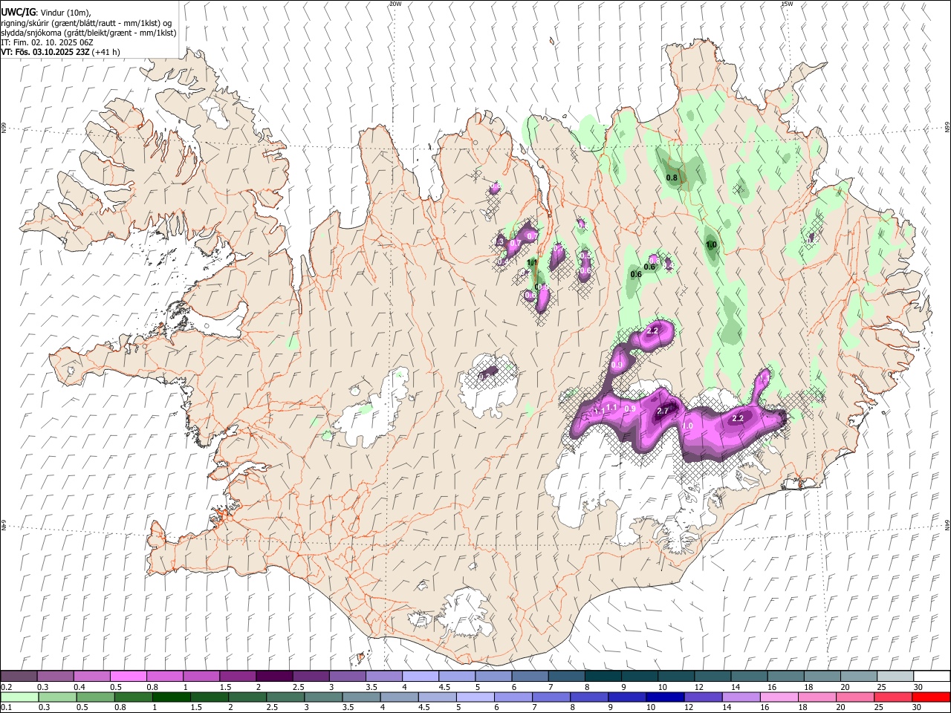Viewport: 951px width, 713px height.
Task: Pick bottom-row swatch between 3 and 3.5
Action: tap(323, 697)
